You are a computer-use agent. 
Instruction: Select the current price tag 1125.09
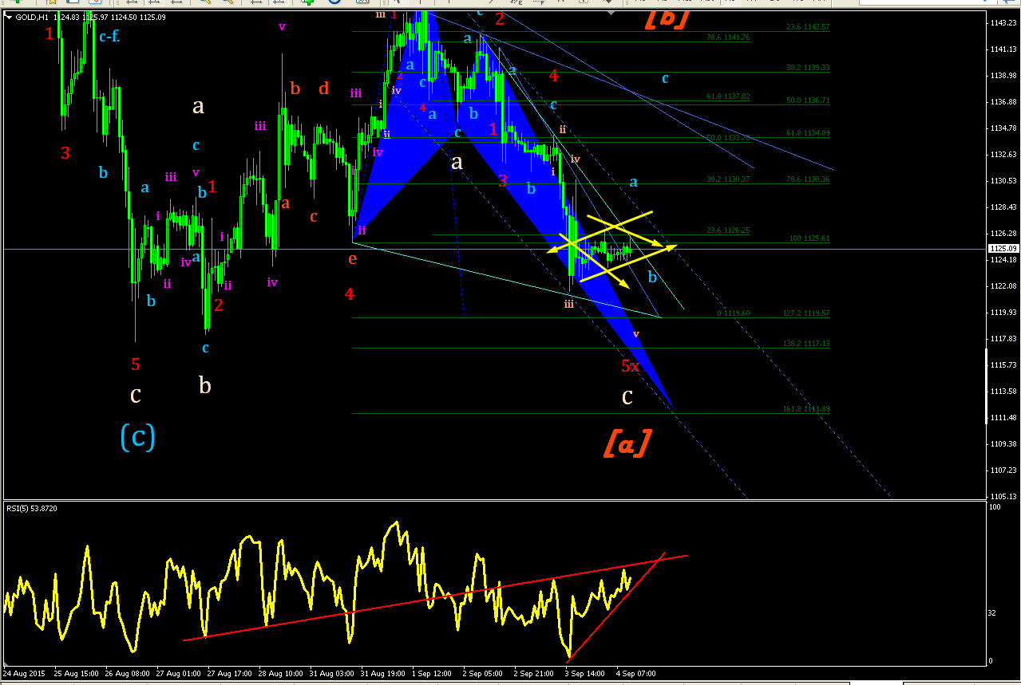(1002, 249)
